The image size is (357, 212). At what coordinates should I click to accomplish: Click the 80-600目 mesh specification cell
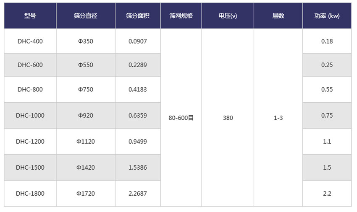181,118
